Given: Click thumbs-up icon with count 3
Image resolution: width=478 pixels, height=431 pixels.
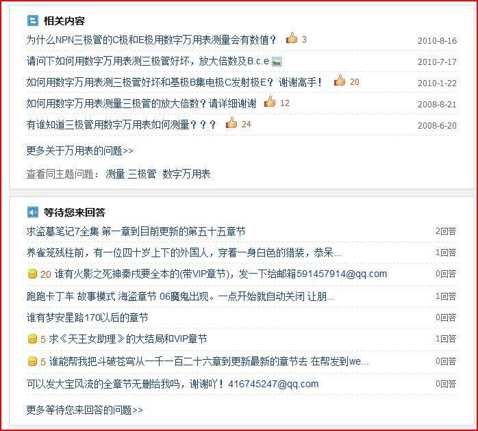Looking at the screenshot, I should pyautogui.click(x=292, y=38).
